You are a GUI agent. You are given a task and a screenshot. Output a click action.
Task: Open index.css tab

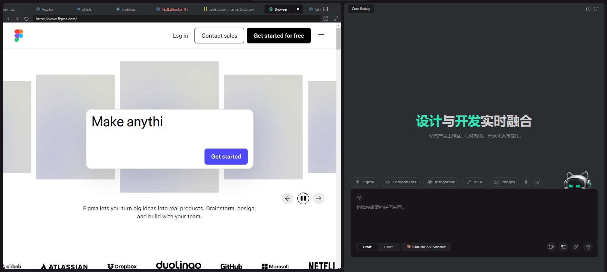point(126,9)
